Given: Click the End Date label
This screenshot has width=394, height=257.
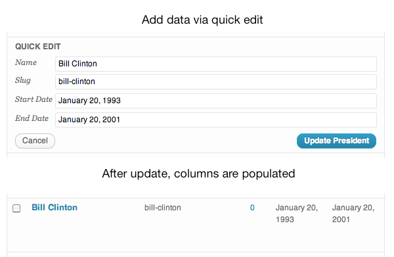Looking at the screenshot, I should (32, 118).
